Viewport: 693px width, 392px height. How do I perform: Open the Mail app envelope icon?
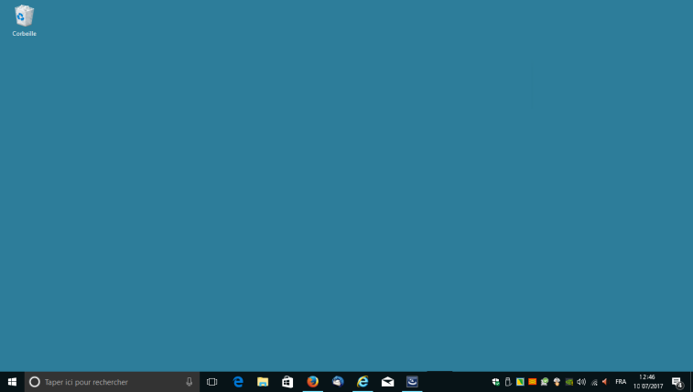click(387, 382)
